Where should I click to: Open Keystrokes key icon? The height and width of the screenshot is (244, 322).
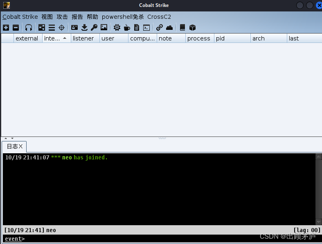pos(94,27)
